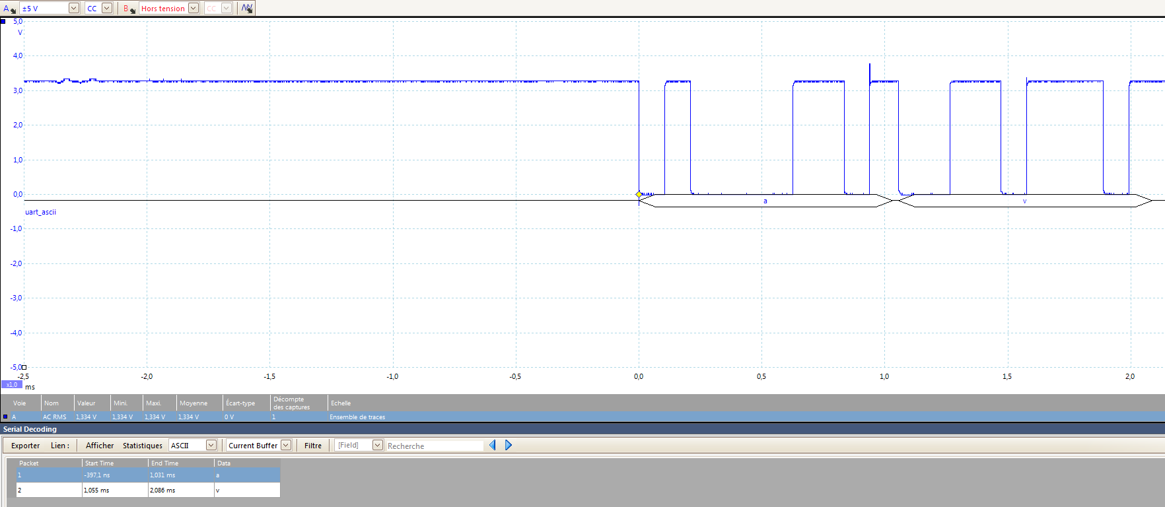
Task: Open channel B options button
Action: [x=129, y=9]
